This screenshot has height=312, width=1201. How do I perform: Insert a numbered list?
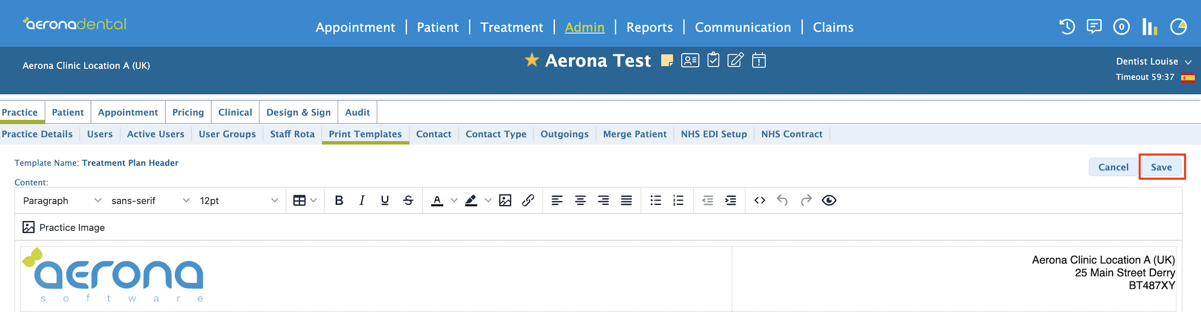coord(678,200)
